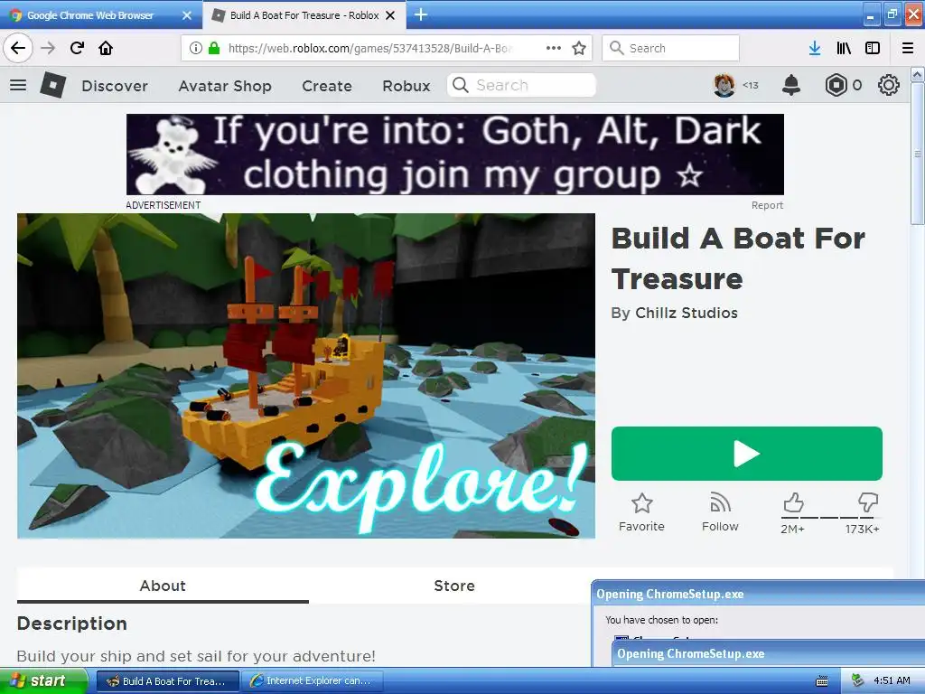Go to the Discover page
Viewport: 925px width, 694px height.
coord(115,86)
